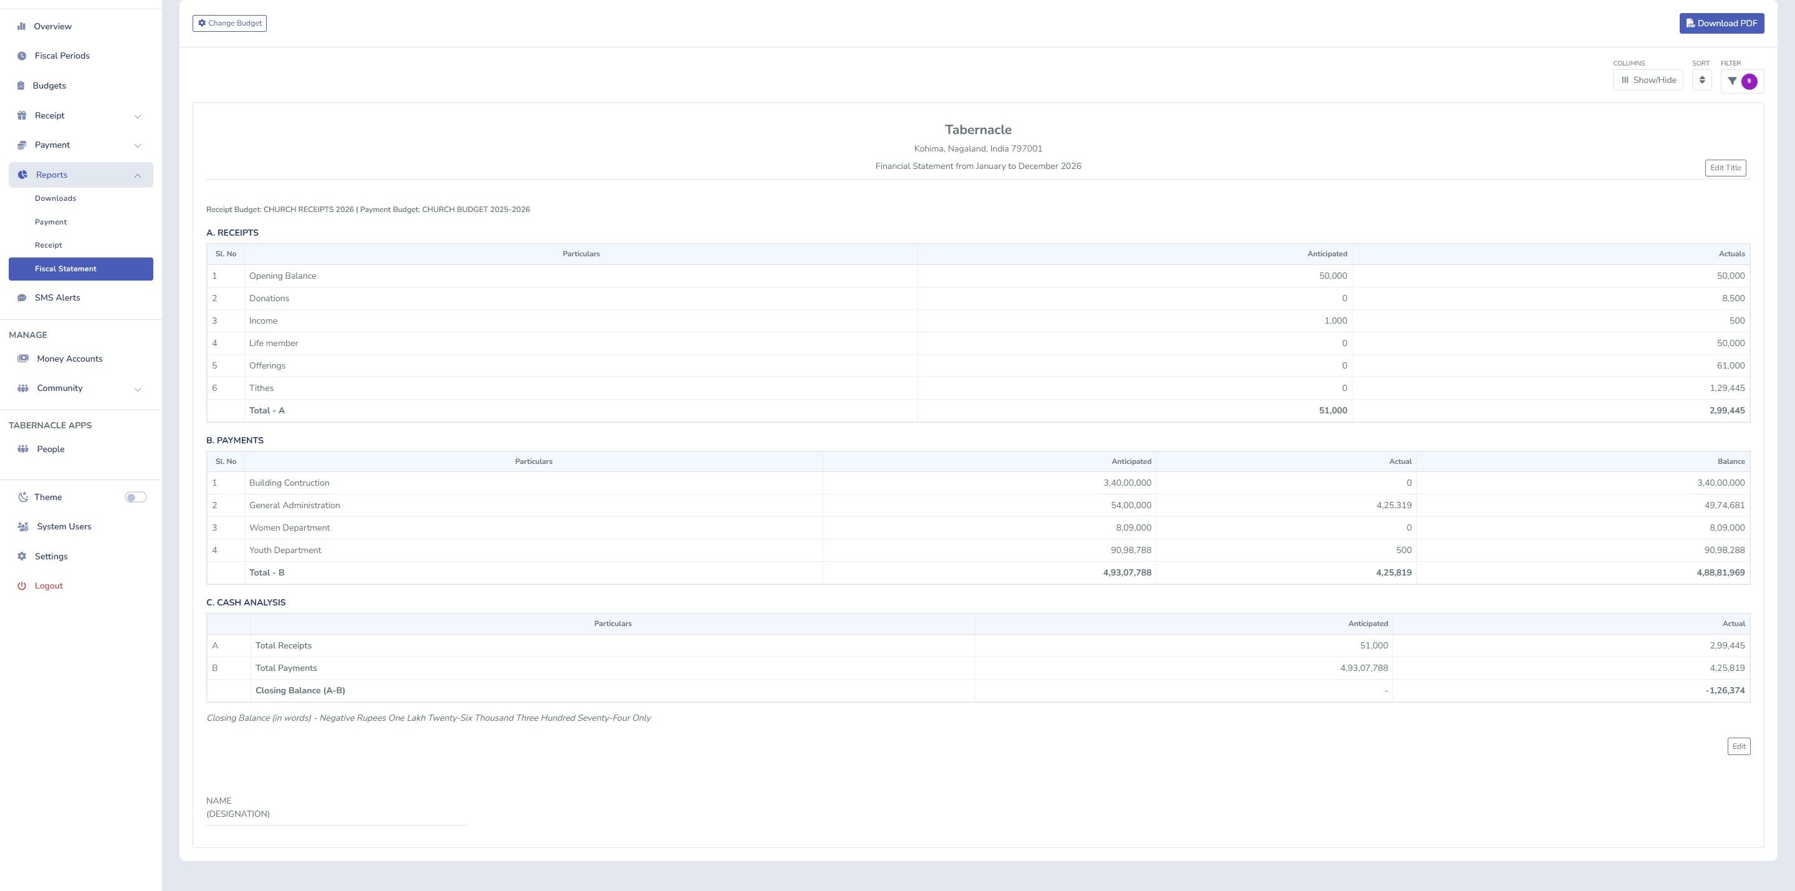The height and width of the screenshot is (891, 1795).
Task: Click the gear icon in Change Budget
Action: click(x=202, y=23)
